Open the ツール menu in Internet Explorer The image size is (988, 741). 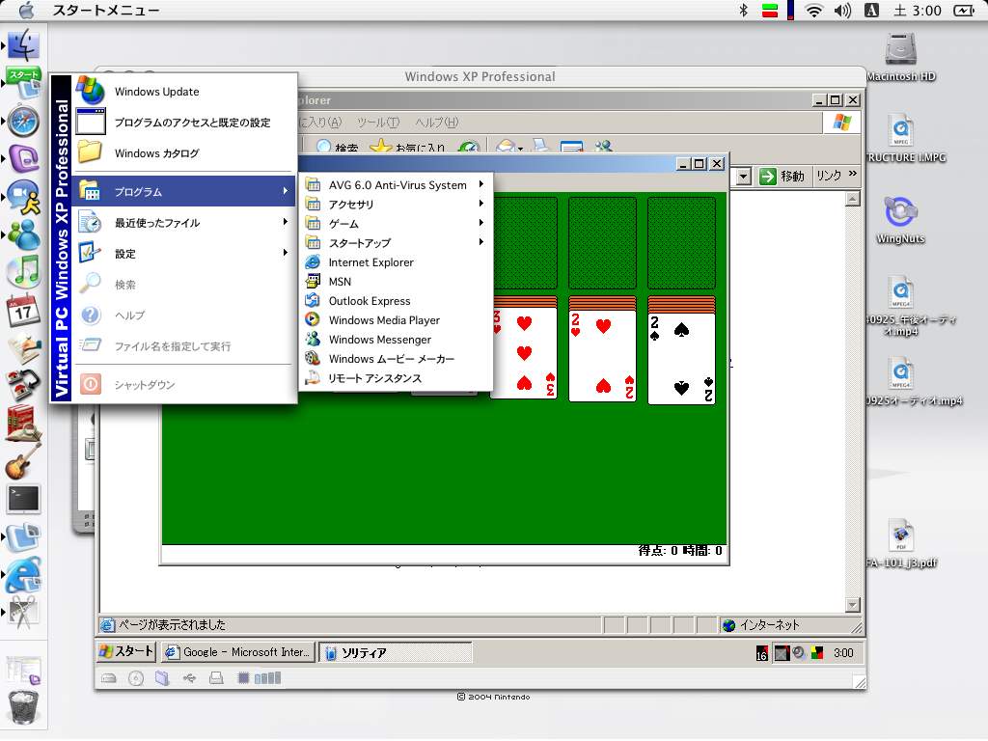click(377, 123)
